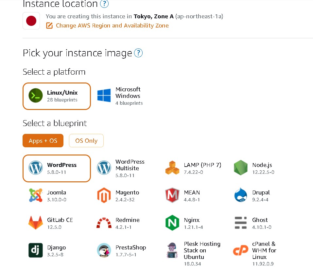Switch to the OS Only tab
The image size is (313, 273).
click(x=86, y=141)
